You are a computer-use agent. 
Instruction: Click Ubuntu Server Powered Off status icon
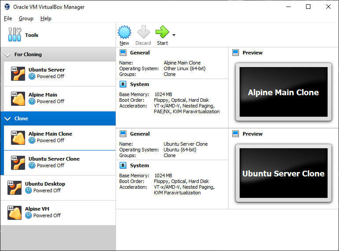32,76
